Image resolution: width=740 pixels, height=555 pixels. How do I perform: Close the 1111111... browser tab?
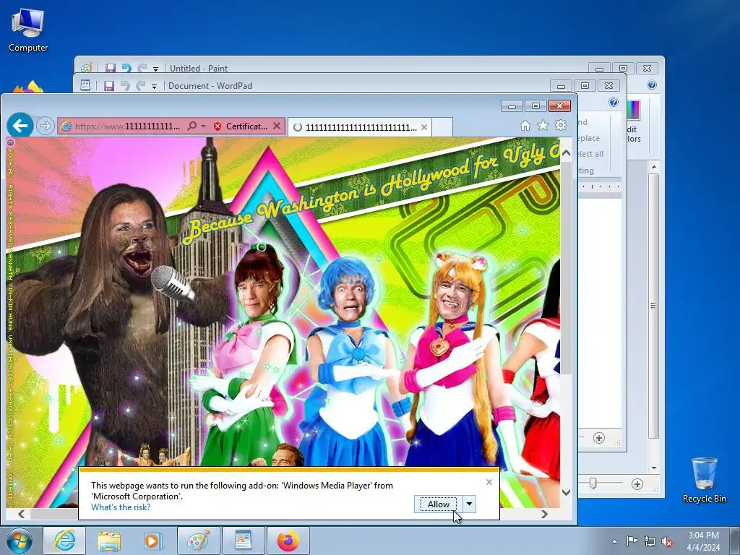coord(423,127)
